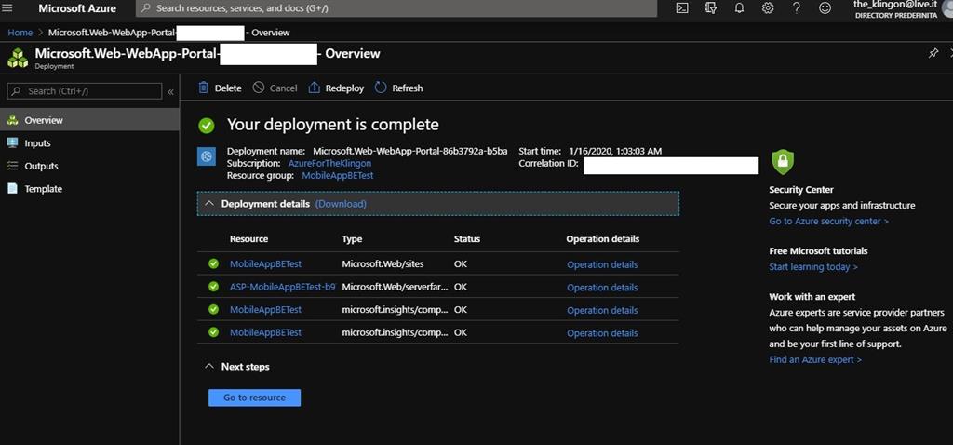Click the Go to resource button
Screen dimensions: 953x445
254,398
